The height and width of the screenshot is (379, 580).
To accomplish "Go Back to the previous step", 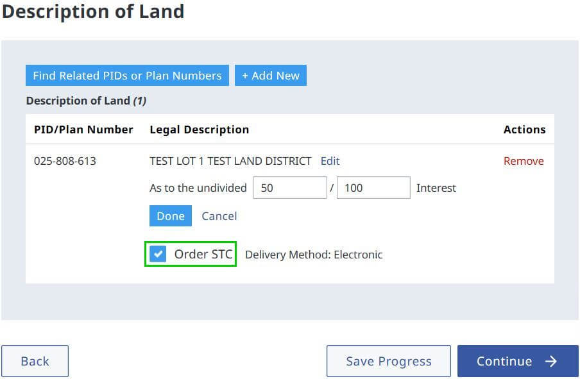I will click(x=35, y=361).
